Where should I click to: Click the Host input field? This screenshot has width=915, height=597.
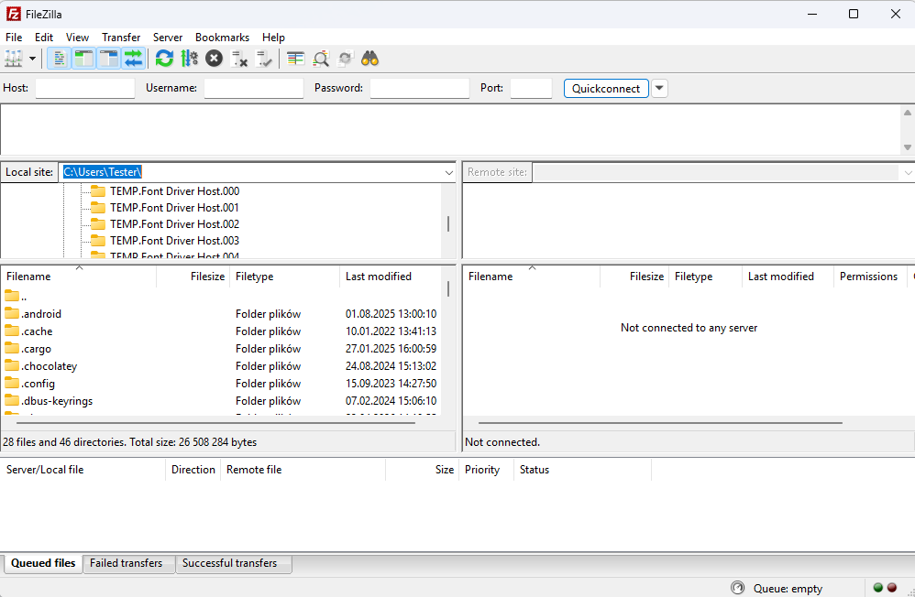85,88
